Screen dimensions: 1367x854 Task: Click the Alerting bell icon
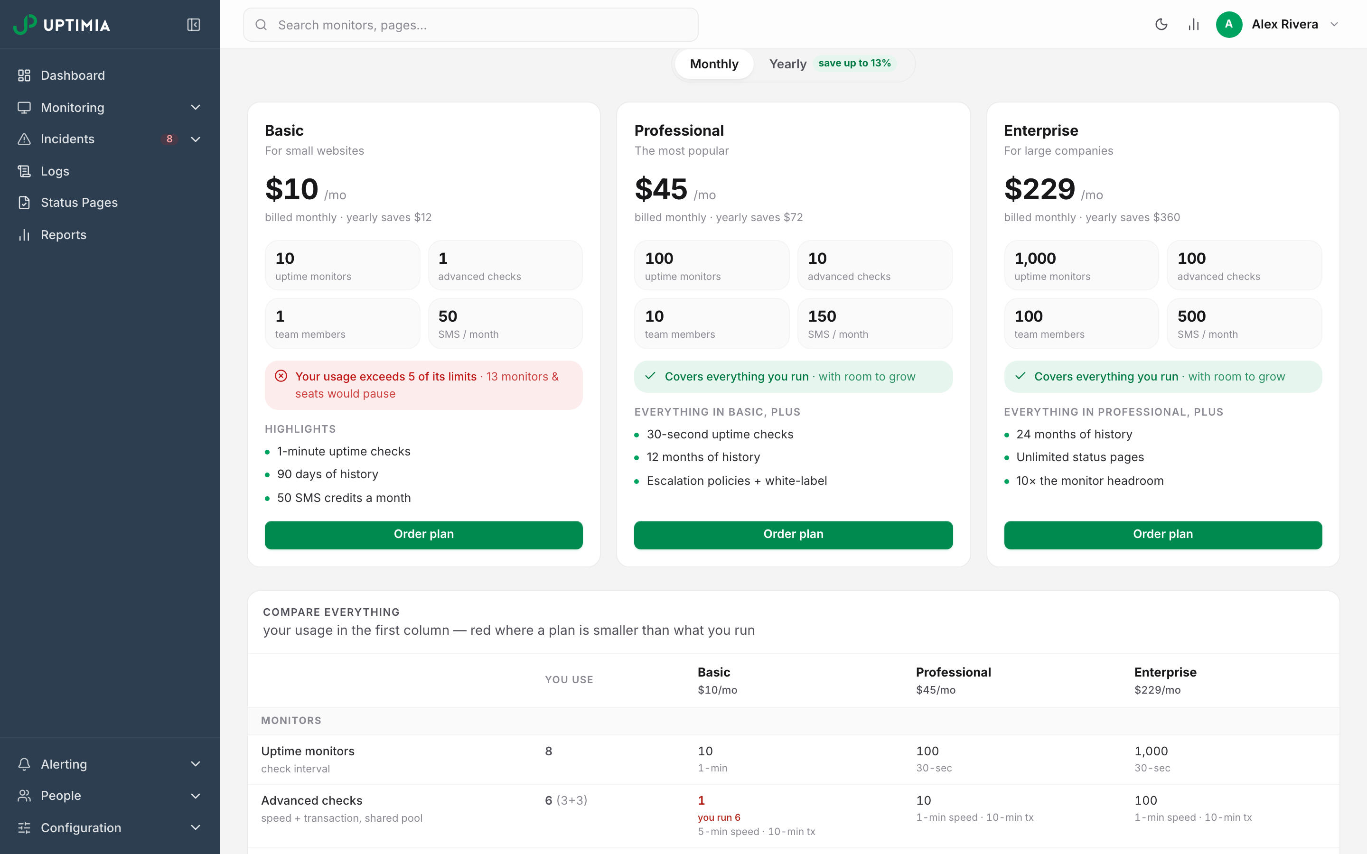click(x=24, y=764)
